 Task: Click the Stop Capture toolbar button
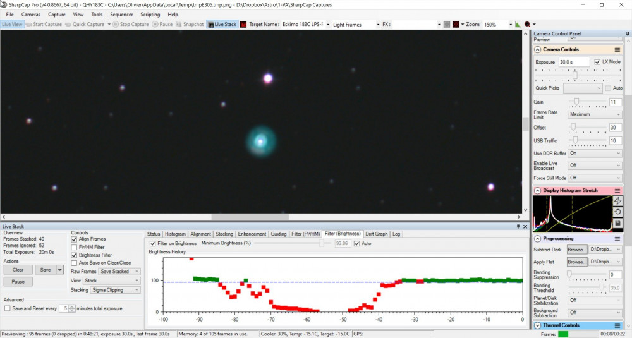[131, 24]
